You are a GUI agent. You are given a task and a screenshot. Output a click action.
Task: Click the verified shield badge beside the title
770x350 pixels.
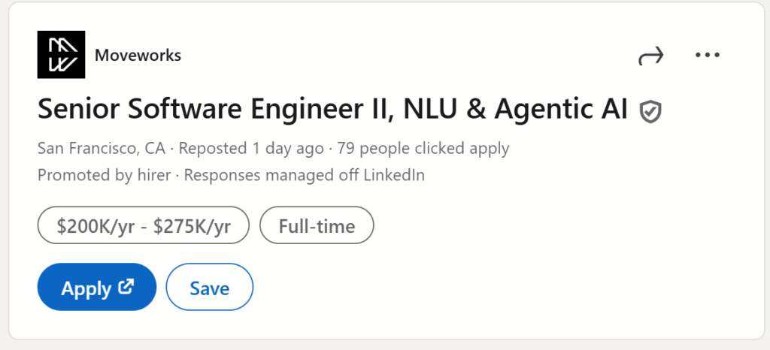tap(650, 112)
